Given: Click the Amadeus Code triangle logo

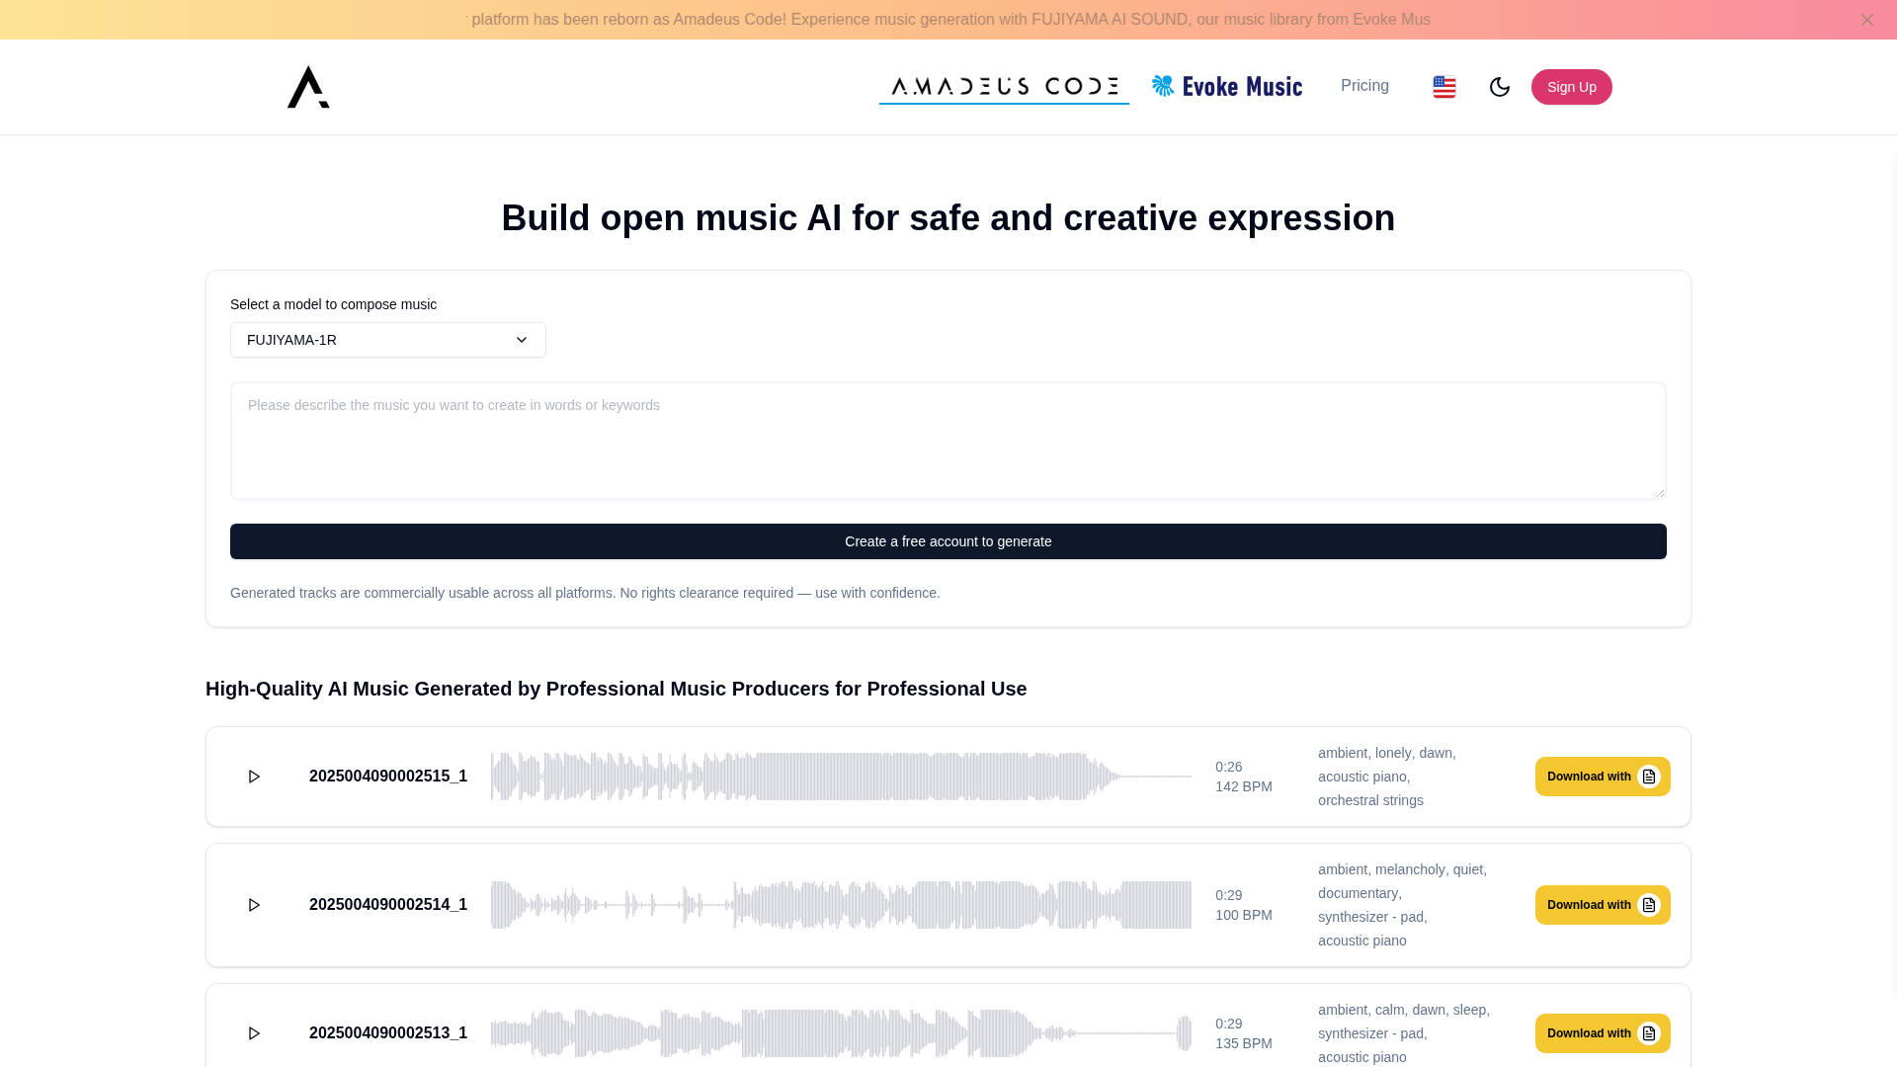Looking at the screenshot, I should coord(308,87).
